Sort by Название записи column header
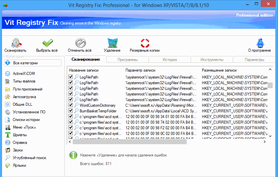 click(84, 70)
